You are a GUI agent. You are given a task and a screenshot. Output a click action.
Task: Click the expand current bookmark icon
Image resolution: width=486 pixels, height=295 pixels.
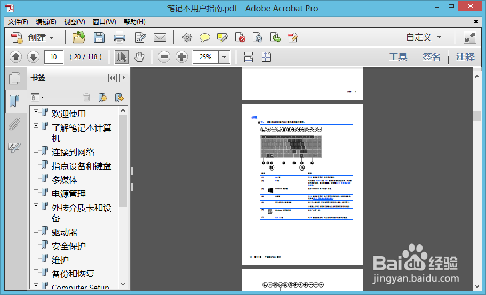coord(119,98)
